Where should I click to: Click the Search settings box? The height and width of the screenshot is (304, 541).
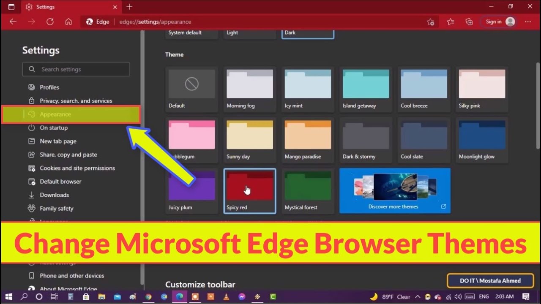[x=76, y=69]
